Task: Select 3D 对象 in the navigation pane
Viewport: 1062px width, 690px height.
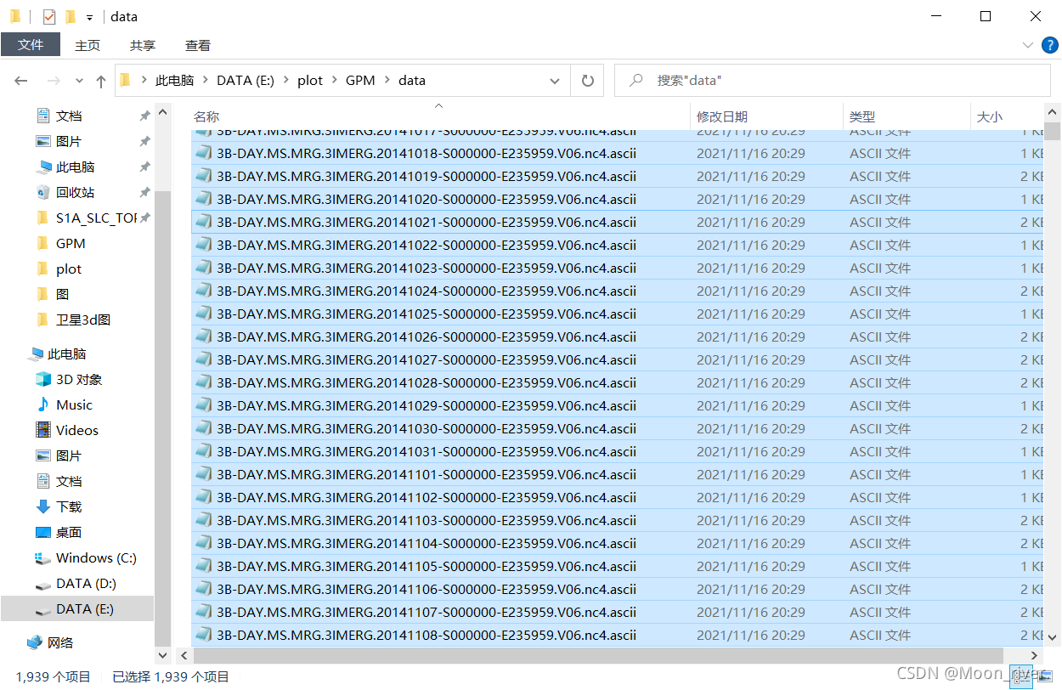Action: pos(79,379)
